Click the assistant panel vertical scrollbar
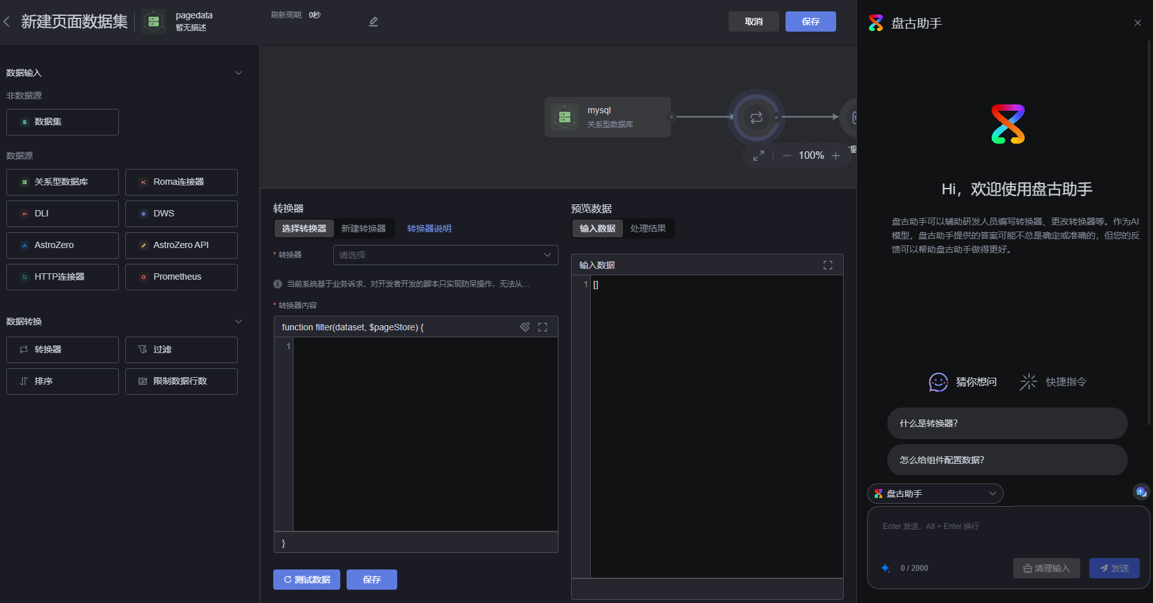This screenshot has height=603, width=1153. [x=1149, y=233]
